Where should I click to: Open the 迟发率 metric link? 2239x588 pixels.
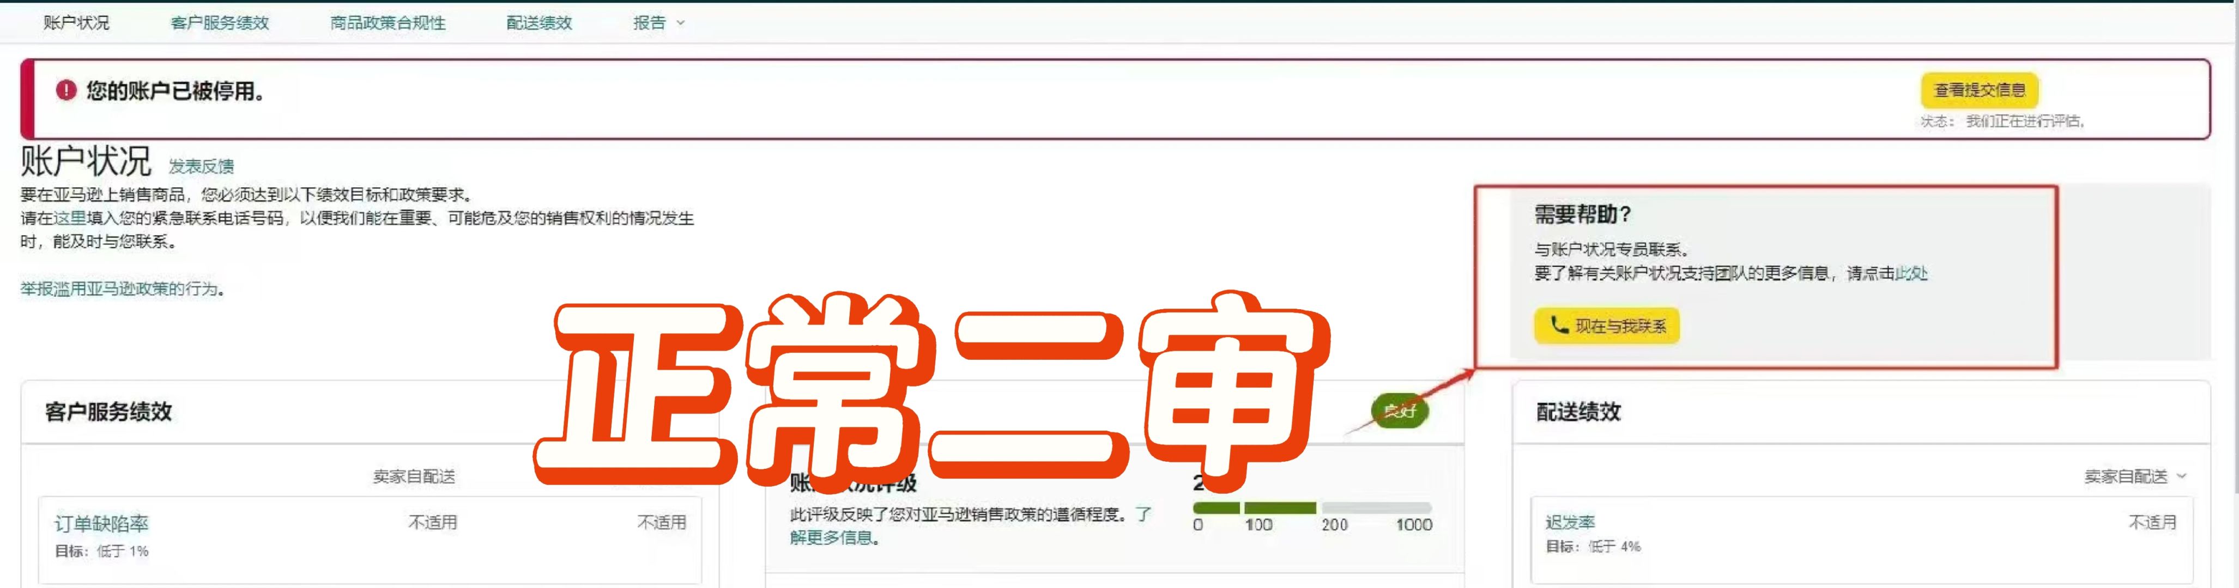tap(1570, 522)
